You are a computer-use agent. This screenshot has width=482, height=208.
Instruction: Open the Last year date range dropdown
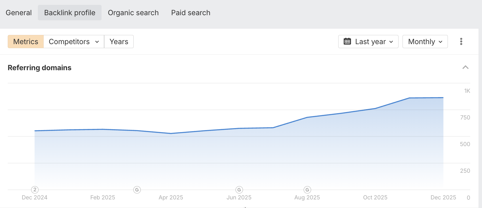pos(368,42)
